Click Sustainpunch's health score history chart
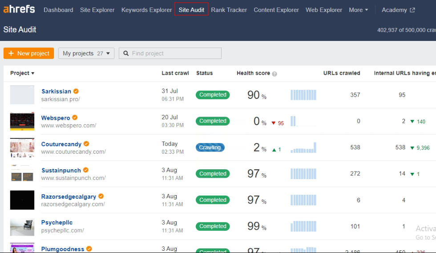Screen dimensions: 436x253 (303, 174)
